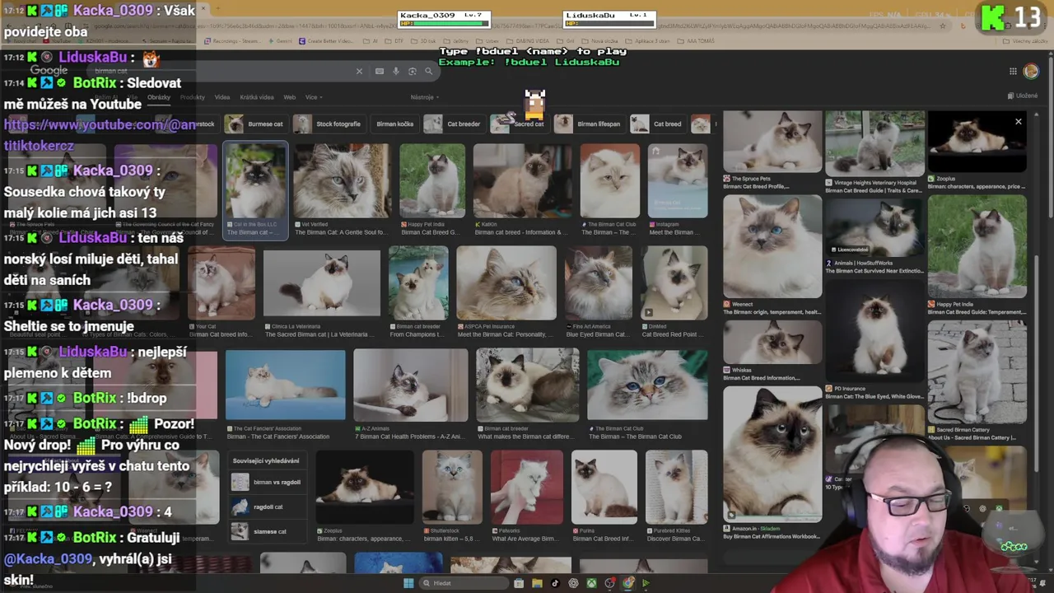Click the magnifier search icon in search bar

click(x=428, y=72)
